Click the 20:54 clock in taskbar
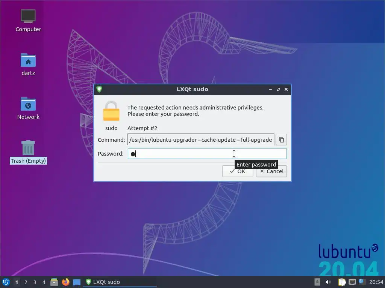This screenshot has height=288, width=385. 376,282
